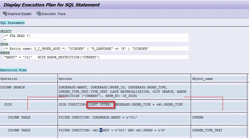249x138 pixels.
Task: Select the JOIN operation cell
Action: point(8,104)
